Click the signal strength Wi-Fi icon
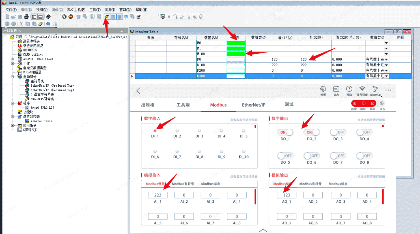420x234 pixels. 362,89
